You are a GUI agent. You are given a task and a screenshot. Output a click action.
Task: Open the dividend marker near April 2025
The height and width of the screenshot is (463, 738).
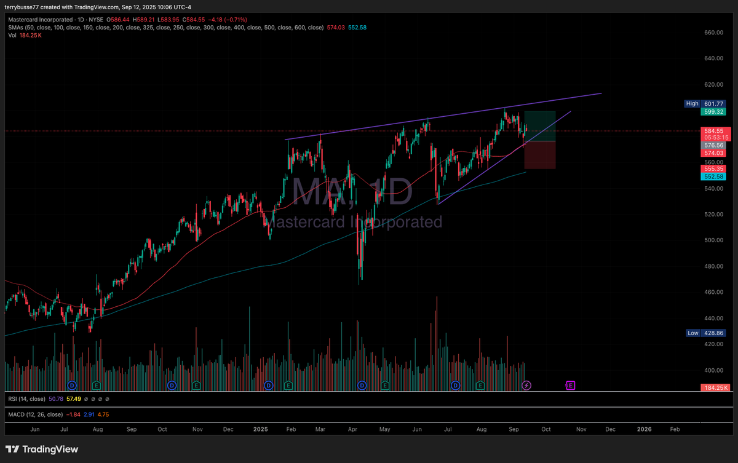point(362,385)
